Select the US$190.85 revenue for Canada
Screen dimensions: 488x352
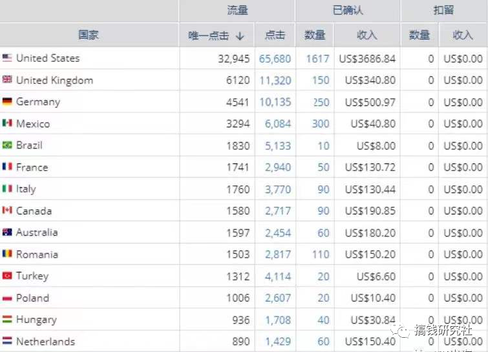pyautogui.click(x=370, y=211)
